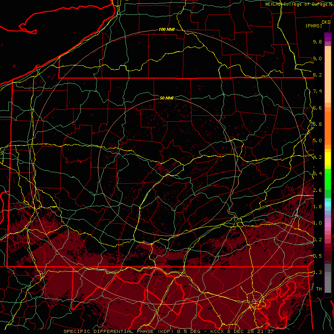This screenshot has height=334, width=334.
Task: Click the 7.4 value on color scale
Action: 317,91
